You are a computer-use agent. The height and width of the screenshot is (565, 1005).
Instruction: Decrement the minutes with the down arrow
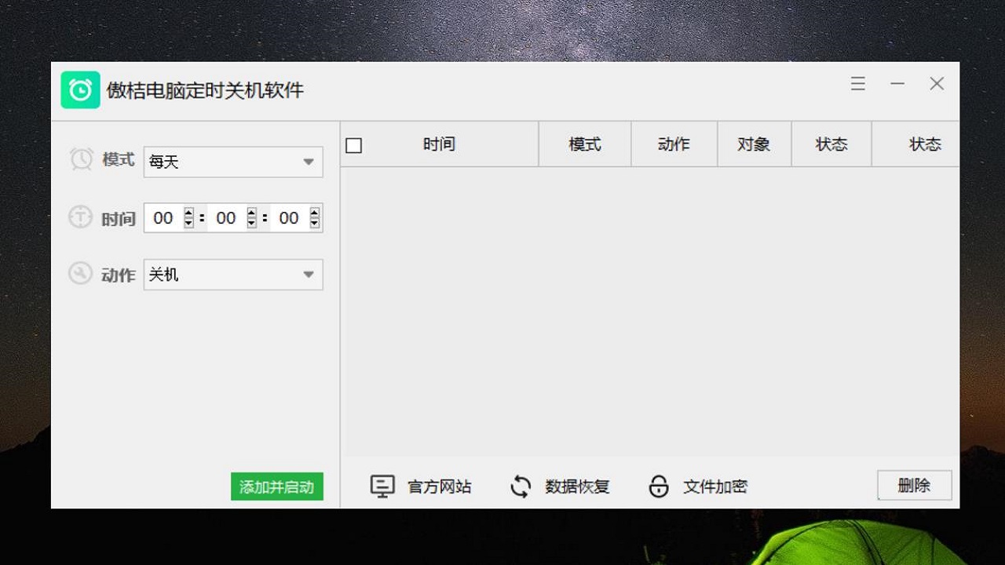tap(250, 223)
